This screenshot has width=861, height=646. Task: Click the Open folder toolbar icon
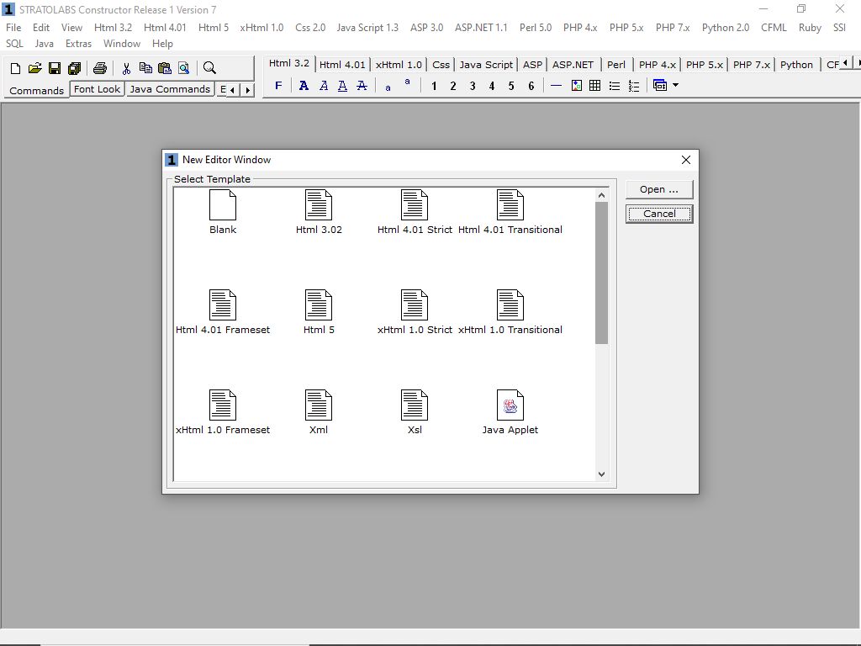tap(34, 68)
